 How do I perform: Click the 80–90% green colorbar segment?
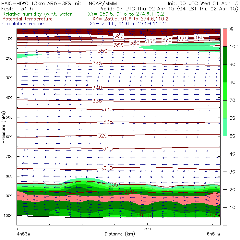click(225, 73)
